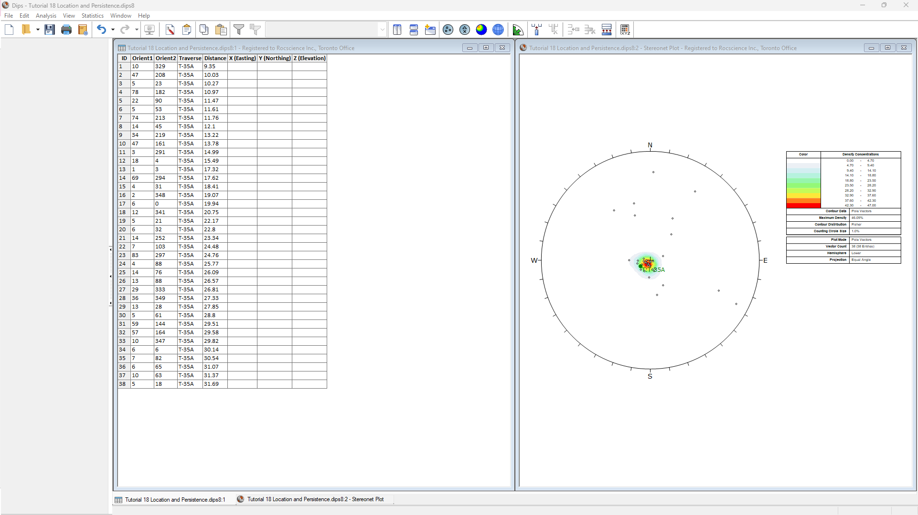Open the pole plot circle icon
This screenshot has width=918, height=515.
(448, 30)
